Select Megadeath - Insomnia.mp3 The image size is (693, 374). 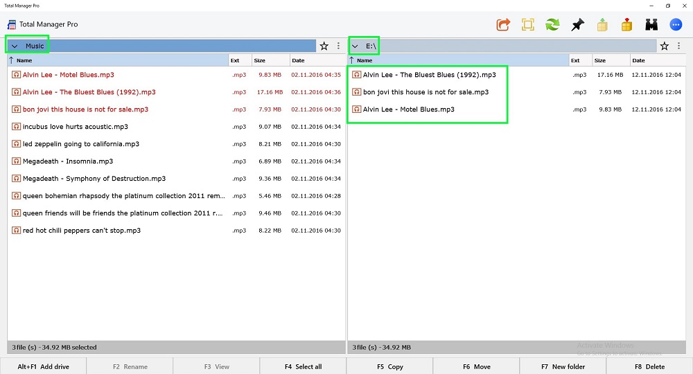click(x=176, y=161)
